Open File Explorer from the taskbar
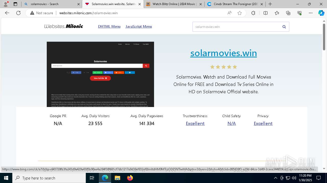 click(x=117, y=178)
